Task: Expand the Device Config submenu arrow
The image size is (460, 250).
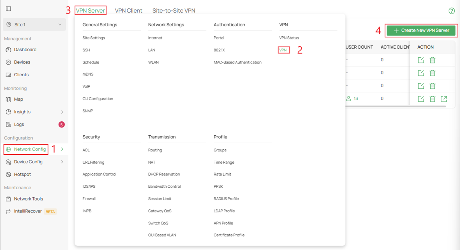Action: coord(62,162)
